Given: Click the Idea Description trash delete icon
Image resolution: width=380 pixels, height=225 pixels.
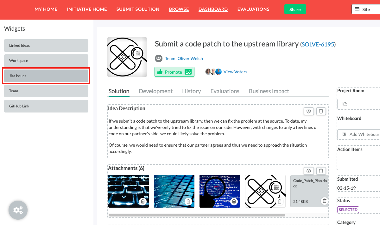Looking at the screenshot, I should [321, 111].
